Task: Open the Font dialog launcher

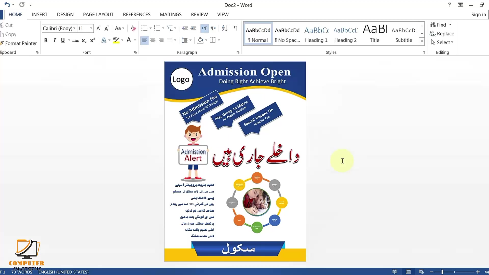Action: (x=135, y=52)
